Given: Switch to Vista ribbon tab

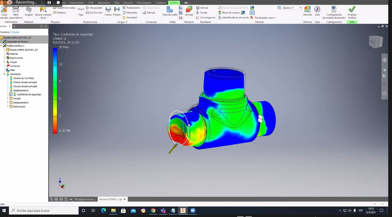Looking at the screenshot, I should pyautogui.click(x=117, y=3).
